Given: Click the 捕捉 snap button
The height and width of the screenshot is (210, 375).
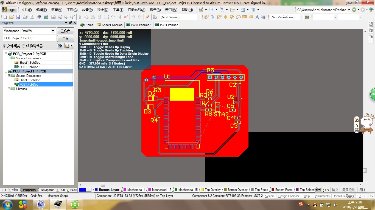Looking at the screenshot, I should click(x=335, y=190).
